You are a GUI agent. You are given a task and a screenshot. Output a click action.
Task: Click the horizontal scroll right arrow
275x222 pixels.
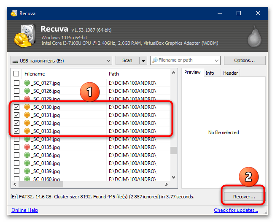pos(167,184)
